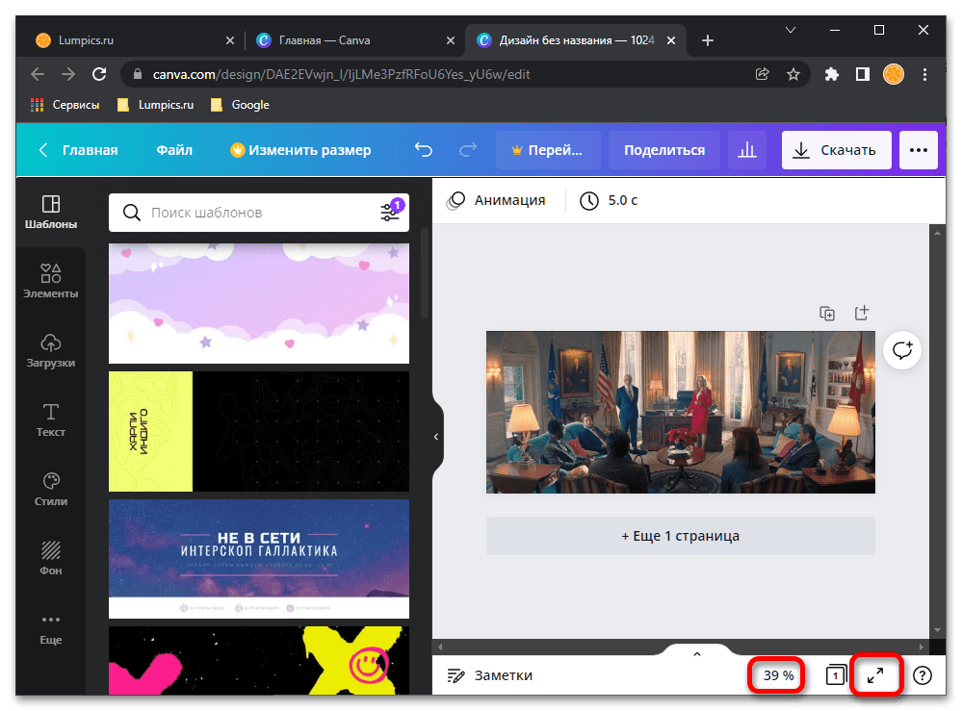Open the page grid view icon
Screen dimensions: 962x711
point(835,675)
